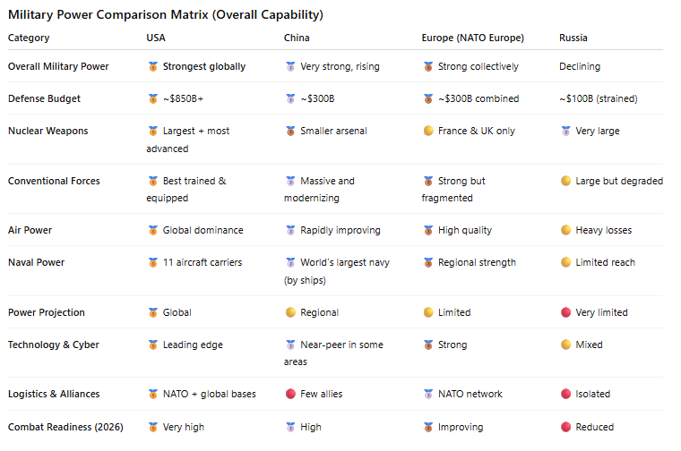The image size is (681, 451).
Task: Click the silver medal beside World's largest navy
Action: 290,262
